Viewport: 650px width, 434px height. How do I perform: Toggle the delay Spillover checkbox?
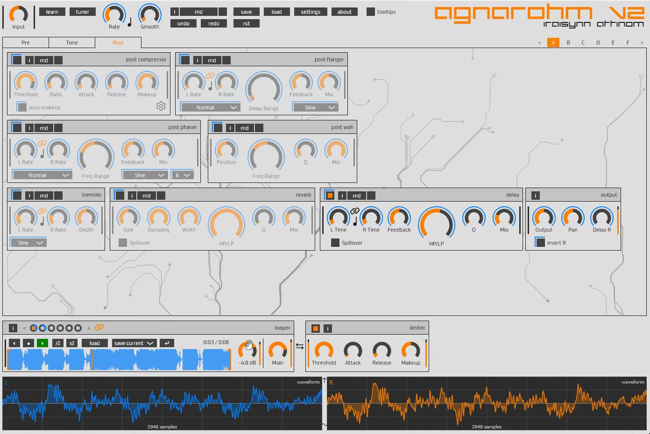335,243
